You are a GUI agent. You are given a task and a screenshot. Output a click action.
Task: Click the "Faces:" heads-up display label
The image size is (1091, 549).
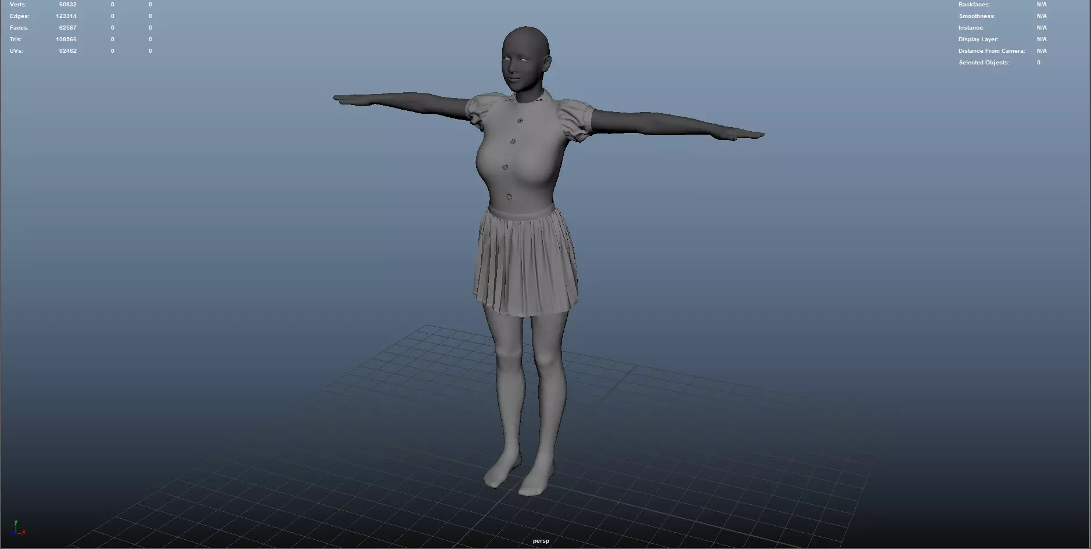19,28
